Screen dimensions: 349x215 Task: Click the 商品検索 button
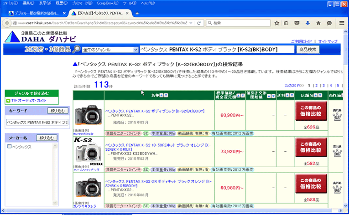pyautogui.click(x=308, y=49)
